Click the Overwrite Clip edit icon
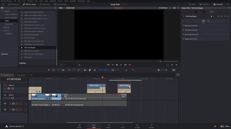Screen dimensions: 231x129 (x=74, y=70)
